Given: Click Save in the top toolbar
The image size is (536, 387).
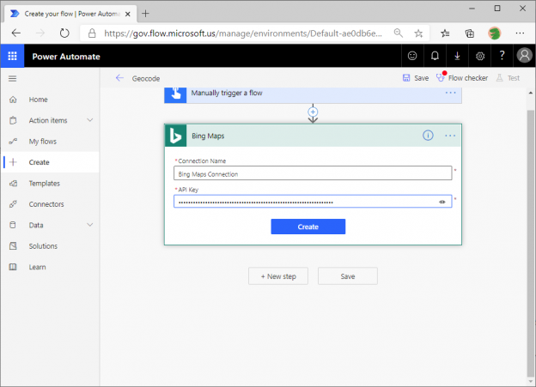Looking at the screenshot, I should coord(416,78).
